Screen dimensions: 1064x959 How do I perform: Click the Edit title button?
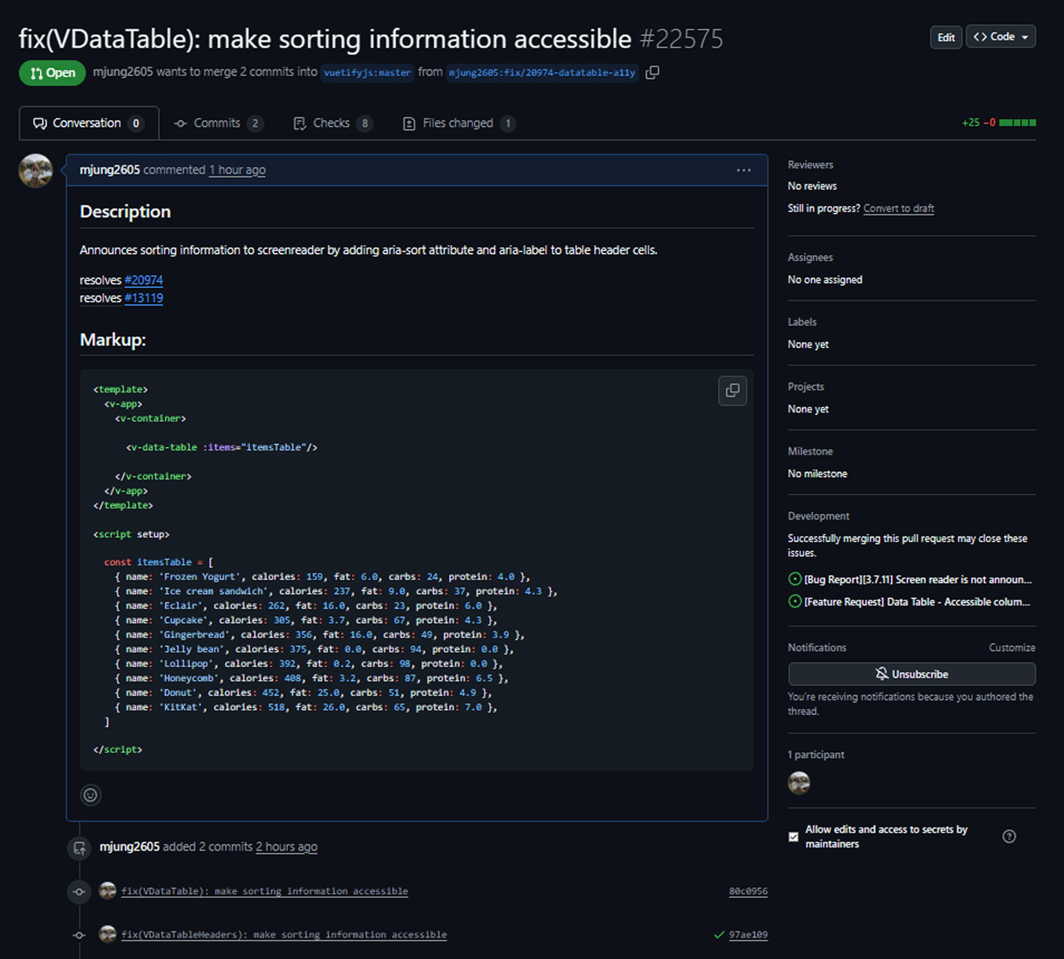[x=946, y=37]
